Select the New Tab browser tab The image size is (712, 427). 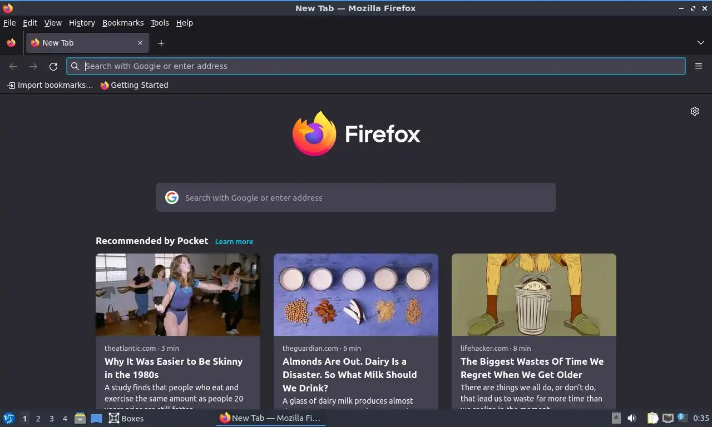[87, 43]
